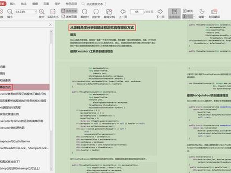231x173 pixels.
Task: Select the fit page (适合页面) option
Action: pos(69,16)
